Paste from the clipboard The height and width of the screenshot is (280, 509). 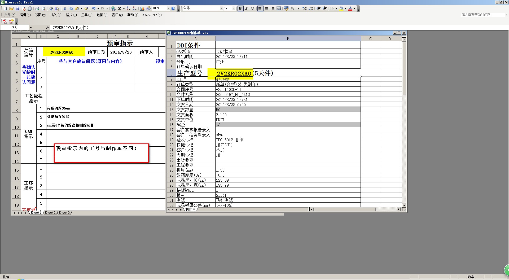click(x=77, y=8)
